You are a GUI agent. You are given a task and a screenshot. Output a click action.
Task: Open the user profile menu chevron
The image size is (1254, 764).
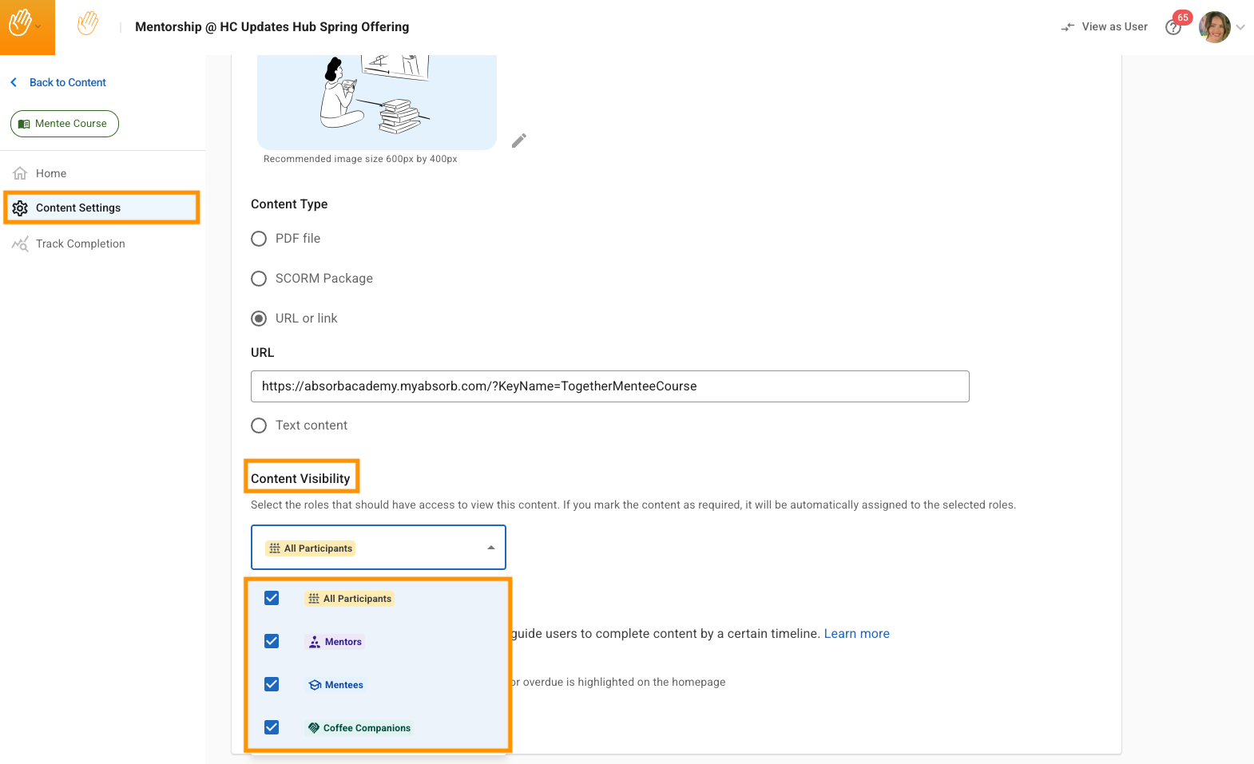click(x=1240, y=27)
